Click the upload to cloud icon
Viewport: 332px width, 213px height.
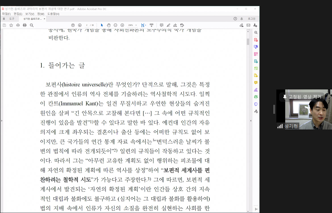(18, 25)
